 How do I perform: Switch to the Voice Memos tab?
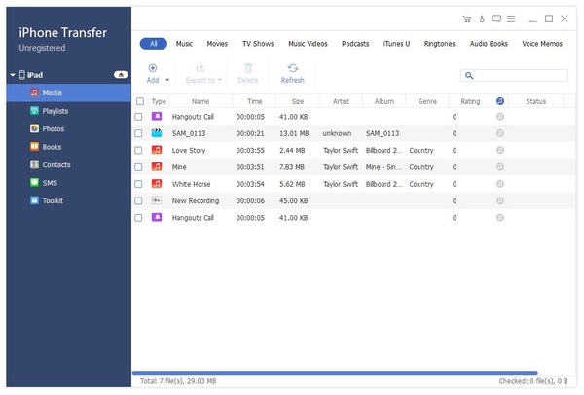pyautogui.click(x=542, y=44)
